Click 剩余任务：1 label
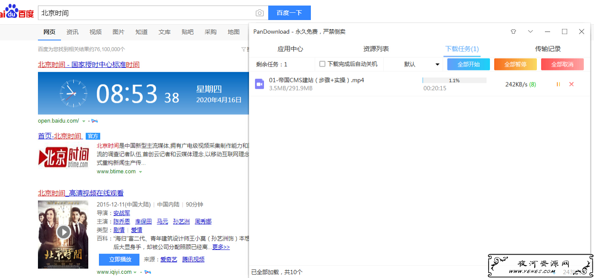 coord(272,64)
